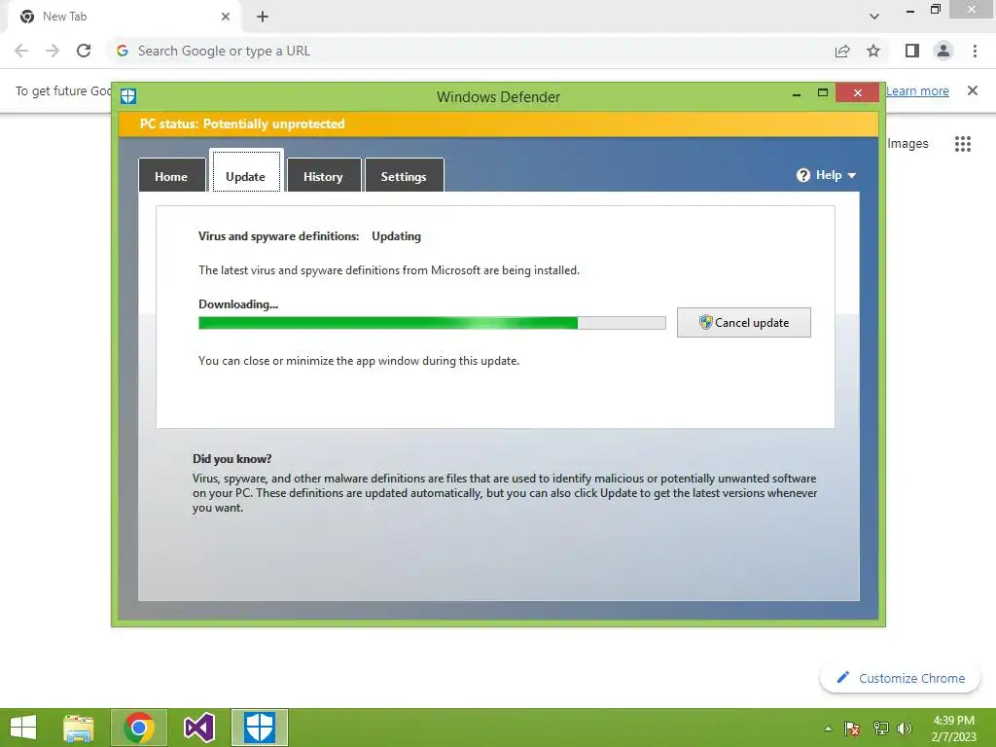Reload the page in Chrome
996x747 pixels.
coord(84,51)
